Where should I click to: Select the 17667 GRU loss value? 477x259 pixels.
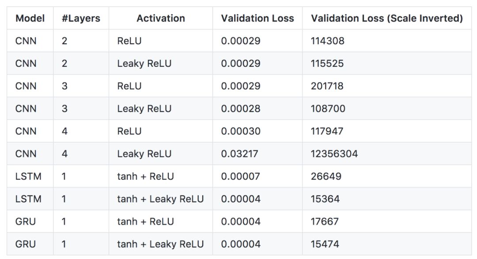click(325, 221)
